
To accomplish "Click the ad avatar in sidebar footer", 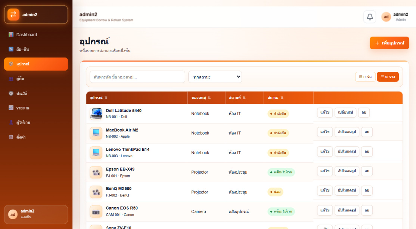I will 13,214.
